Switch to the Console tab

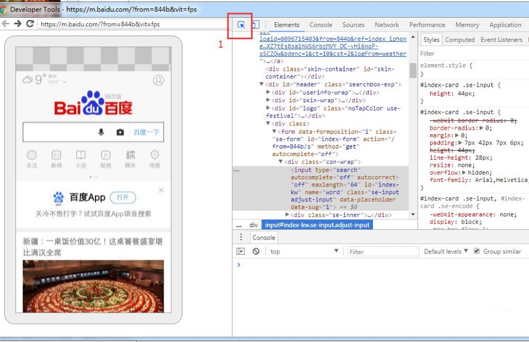click(x=321, y=25)
